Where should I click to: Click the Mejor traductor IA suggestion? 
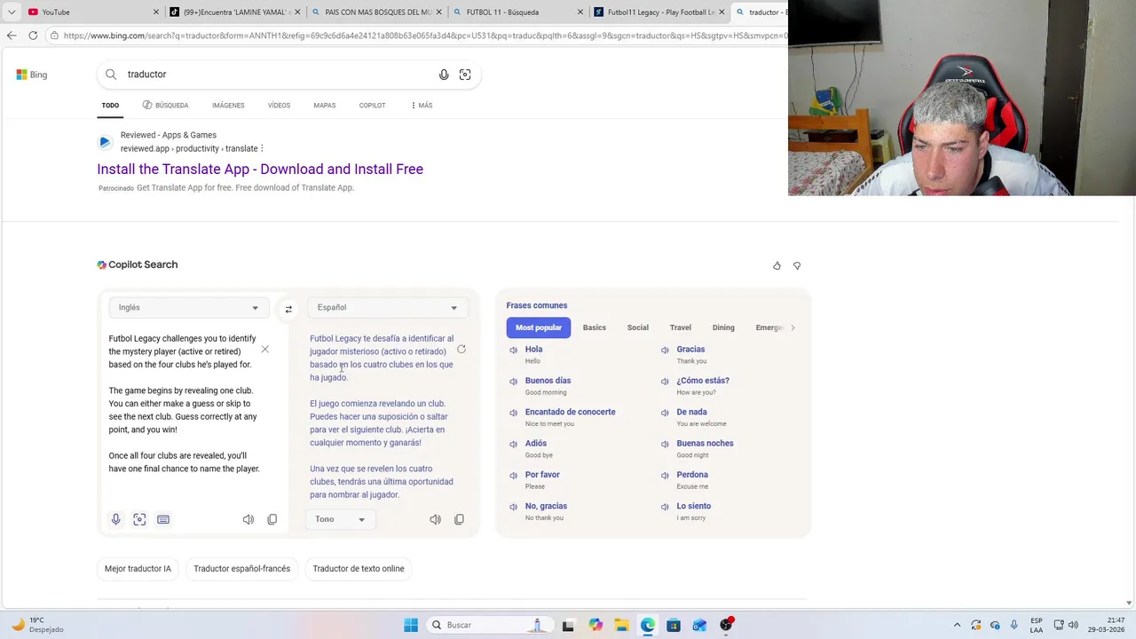point(138,569)
